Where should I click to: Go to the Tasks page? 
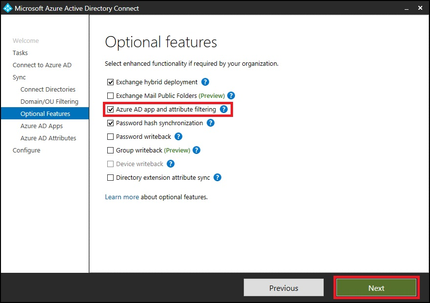[20, 53]
